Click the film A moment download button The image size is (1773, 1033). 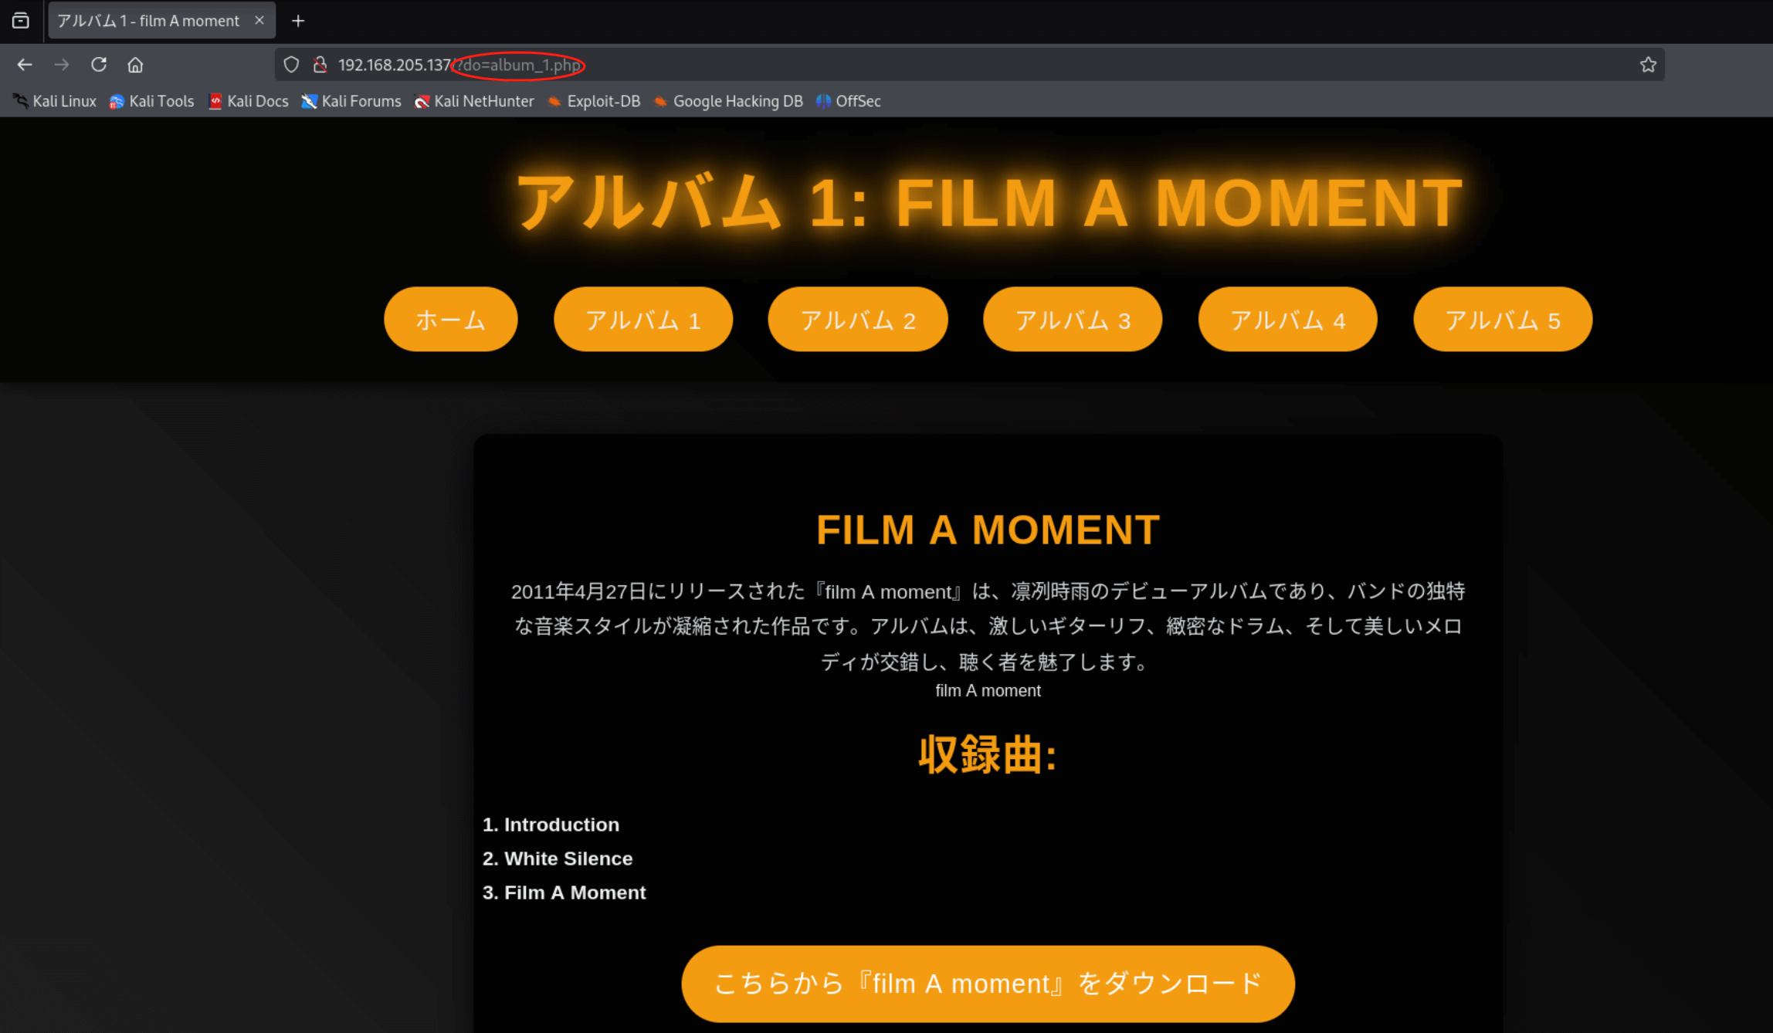(x=988, y=984)
